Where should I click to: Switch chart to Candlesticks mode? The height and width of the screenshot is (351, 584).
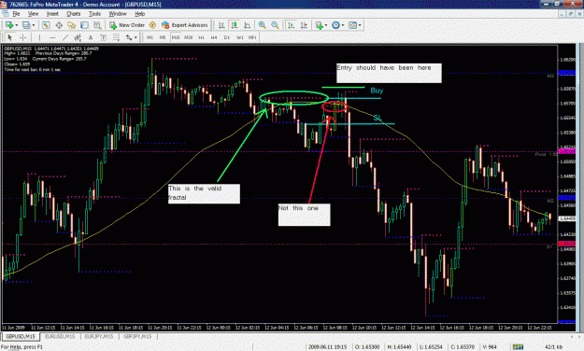tap(235, 25)
